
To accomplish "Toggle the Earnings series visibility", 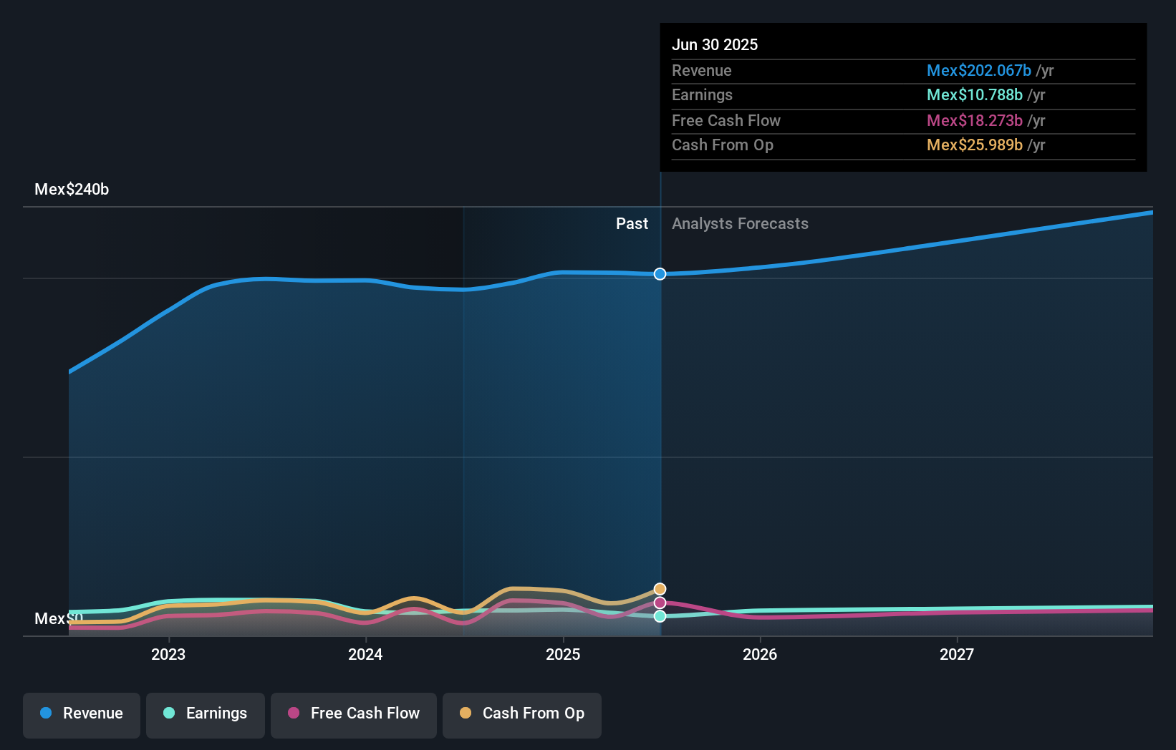I will (x=206, y=714).
